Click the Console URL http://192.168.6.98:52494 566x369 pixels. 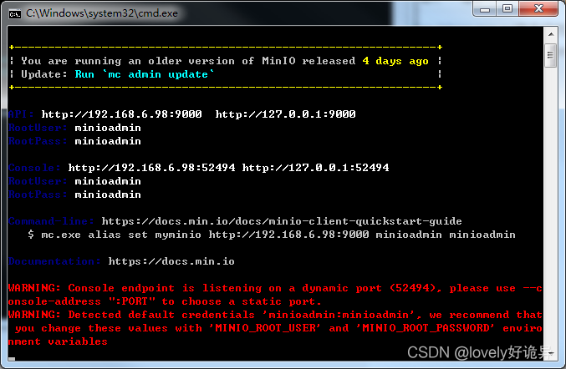click(151, 168)
